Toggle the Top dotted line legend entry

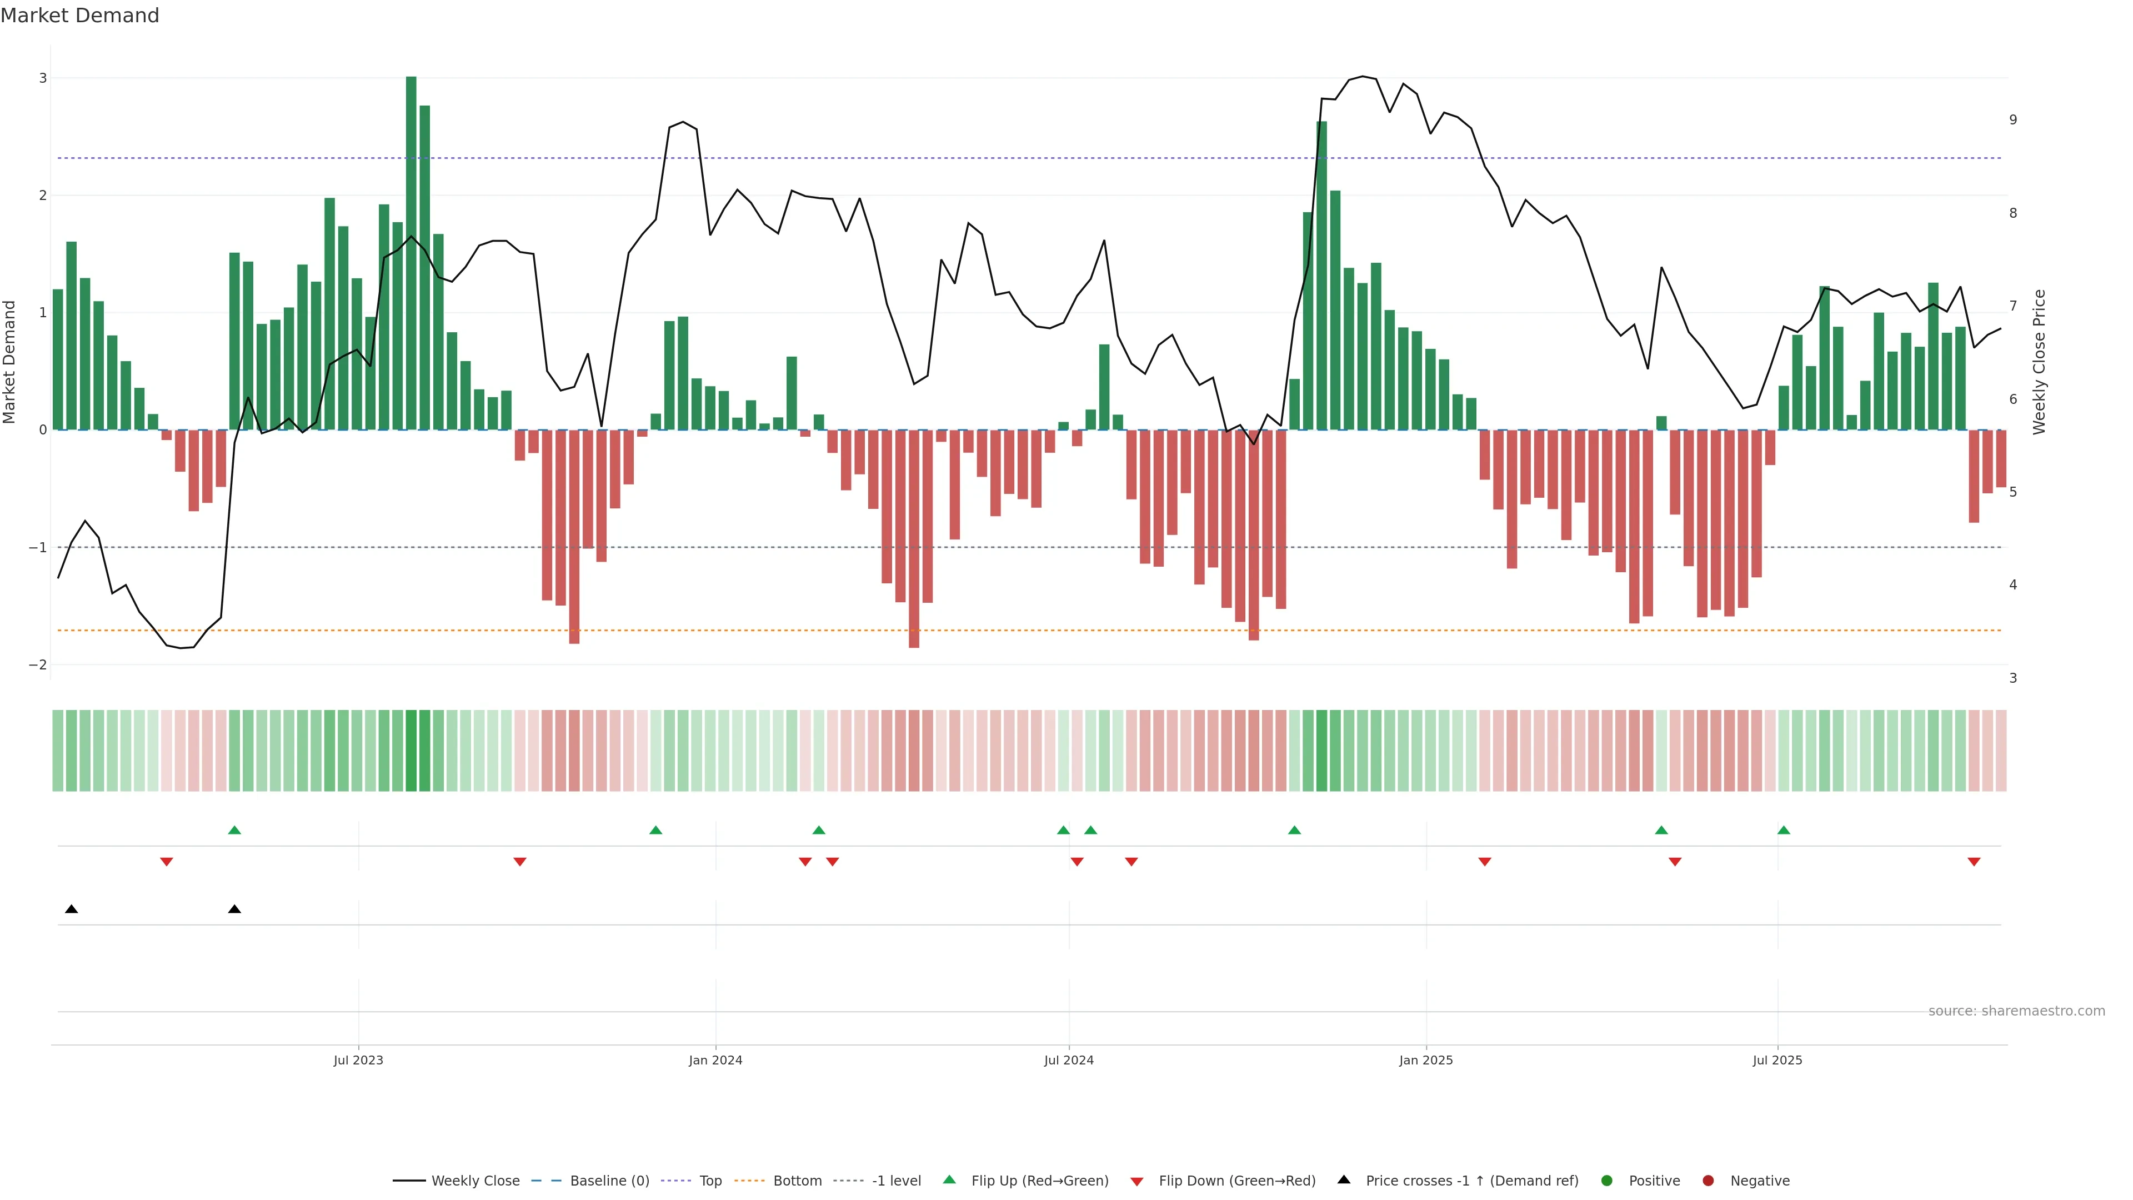pos(710,1181)
